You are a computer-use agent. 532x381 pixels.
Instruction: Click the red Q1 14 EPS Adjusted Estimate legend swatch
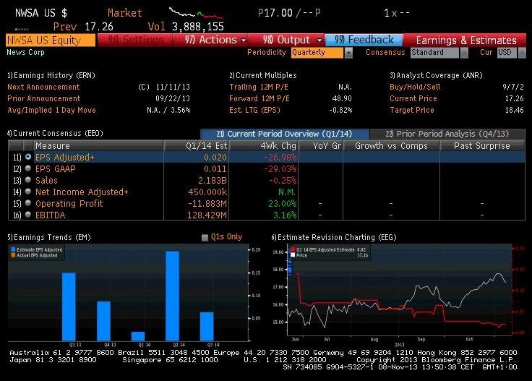293,249
